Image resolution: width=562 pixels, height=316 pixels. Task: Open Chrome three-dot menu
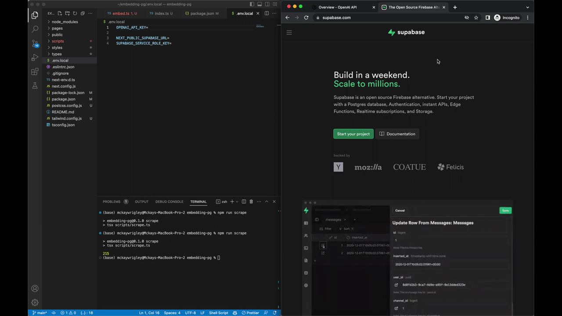tap(528, 18)
